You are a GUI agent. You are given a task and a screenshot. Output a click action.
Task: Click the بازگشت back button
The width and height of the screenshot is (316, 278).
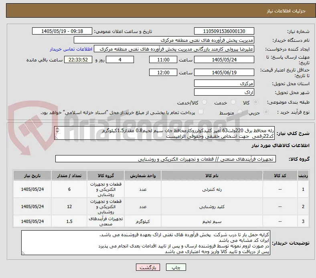tap(148, 267)
